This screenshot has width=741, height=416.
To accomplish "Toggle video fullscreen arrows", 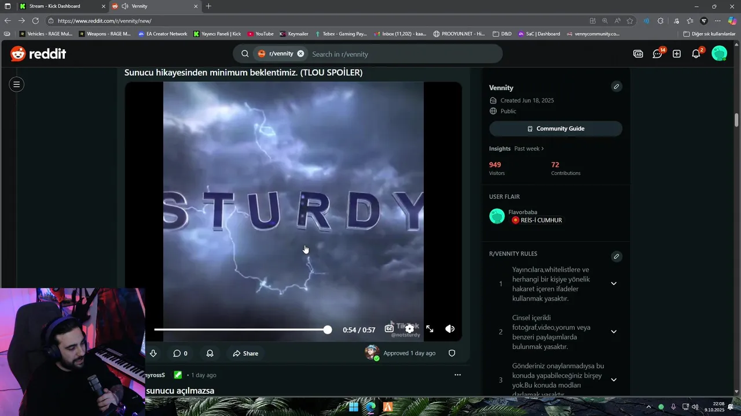I will click(x=430, y=329).
